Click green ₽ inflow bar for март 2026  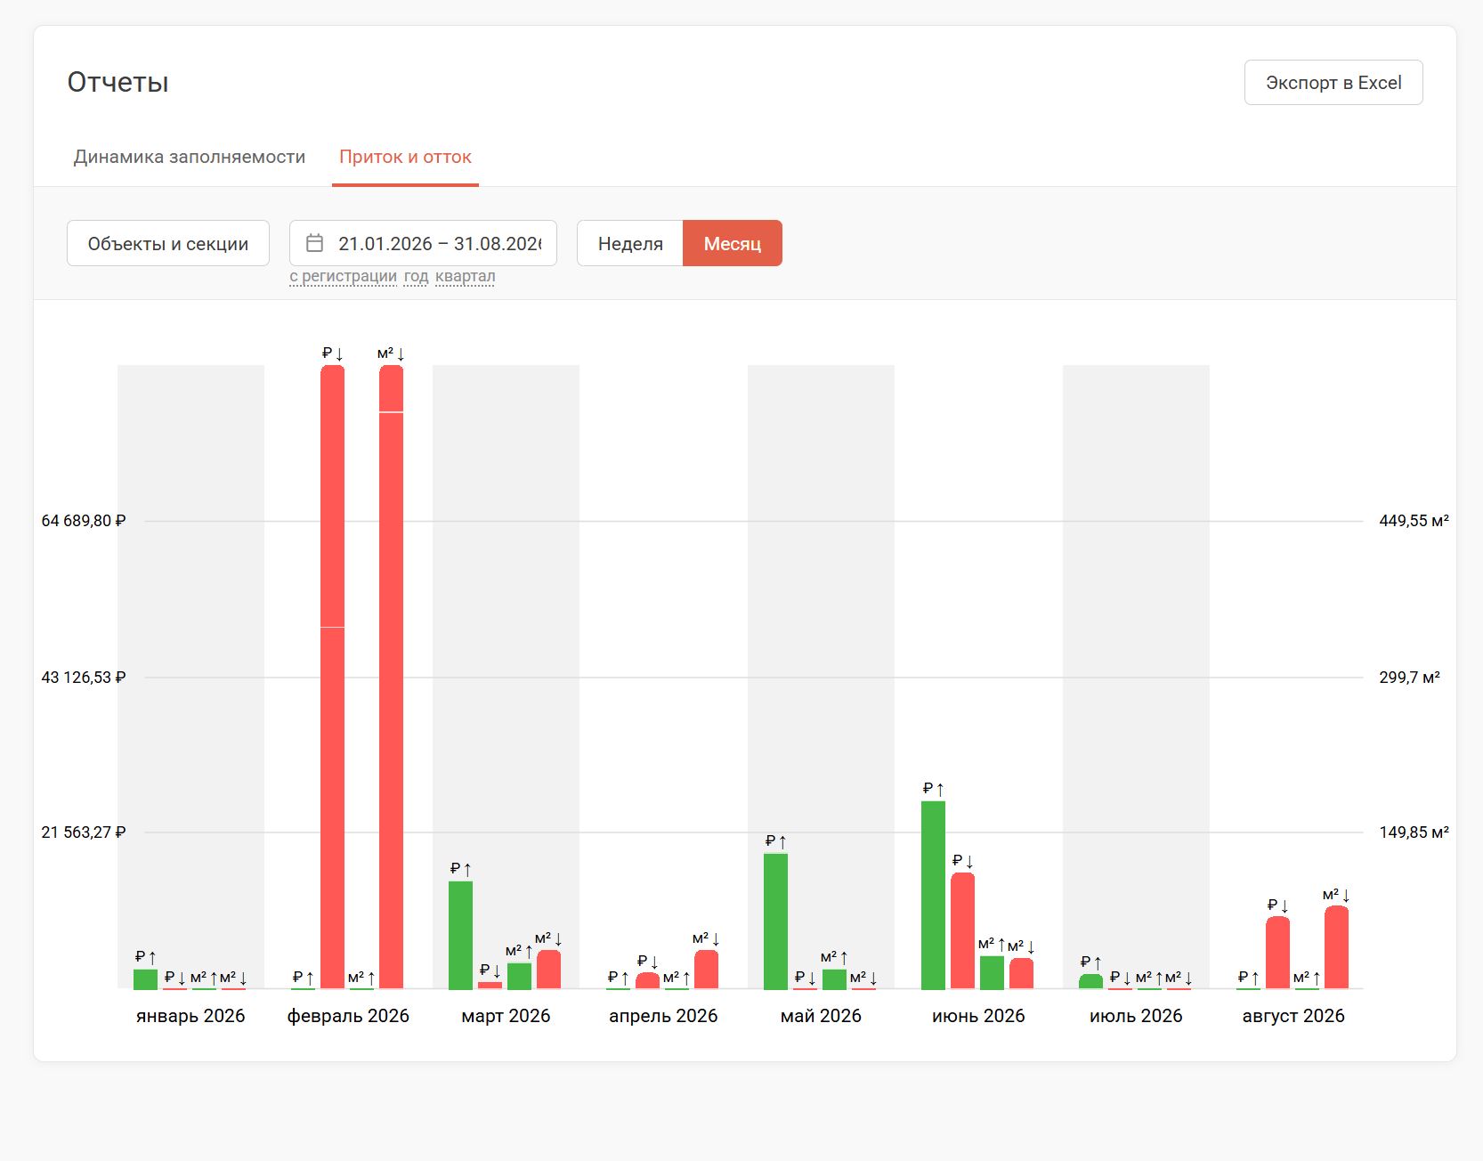tap(461, 935)
